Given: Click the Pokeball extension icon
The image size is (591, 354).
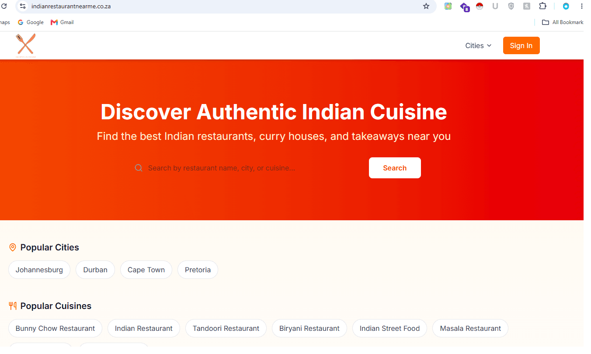Looking at the screenshot, I should tap(480, 6).
